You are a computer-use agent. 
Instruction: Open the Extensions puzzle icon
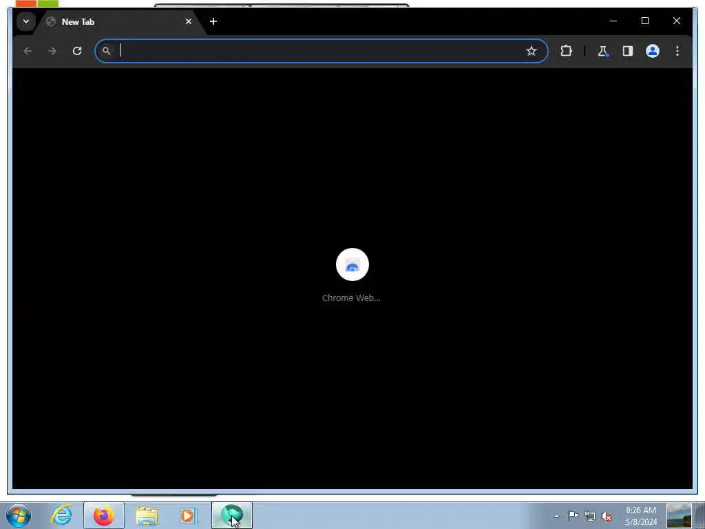(566, 51)
